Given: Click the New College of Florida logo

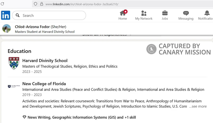Looking at the screenshot, I should click(14, 87).
